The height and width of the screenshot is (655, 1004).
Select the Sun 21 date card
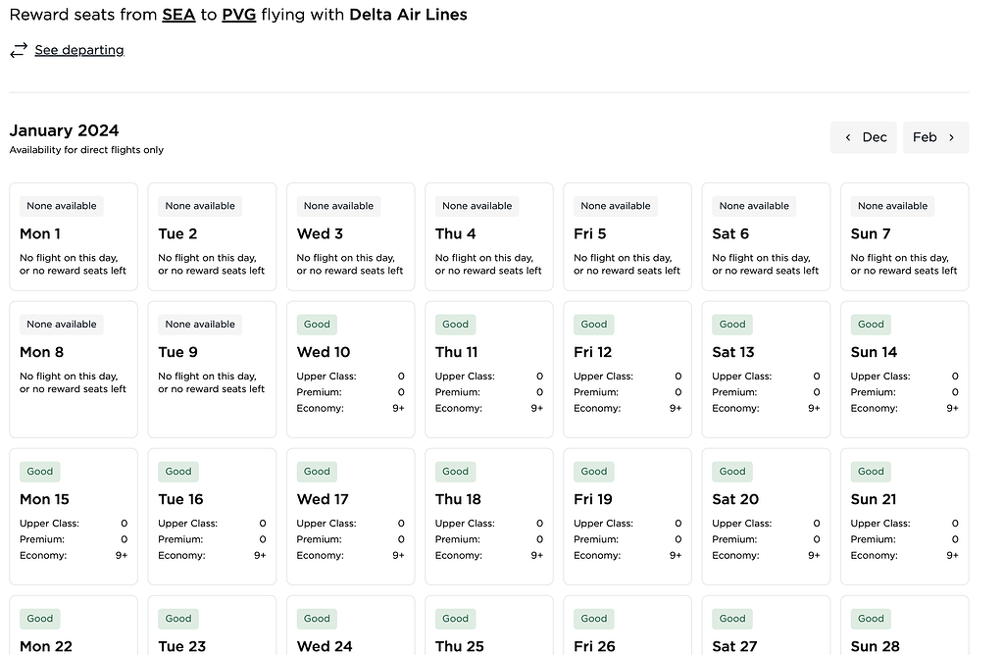tap(904, 516)
